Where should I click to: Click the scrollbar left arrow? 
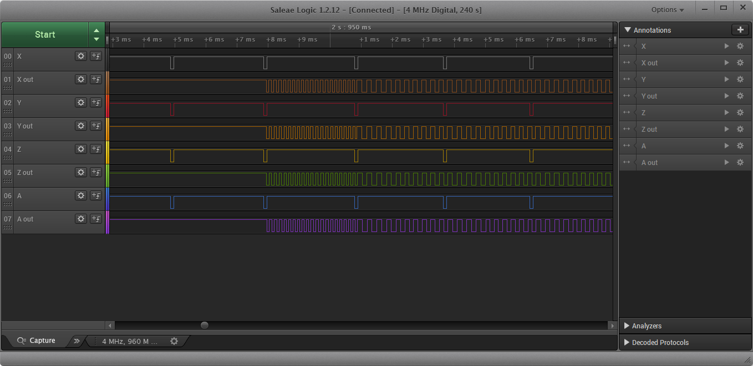(x=110, y=326)
